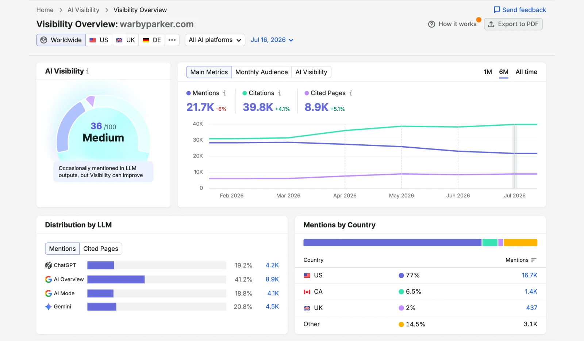Open Cited Pages metric info icon
This screenshot has width=584, height=341.
pos(351,93)
